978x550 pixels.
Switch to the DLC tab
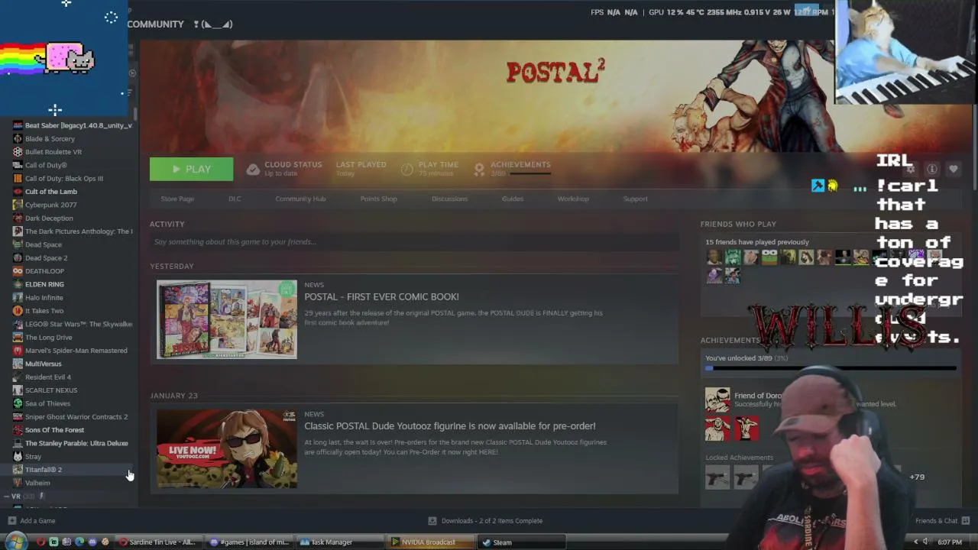point(235,199)
